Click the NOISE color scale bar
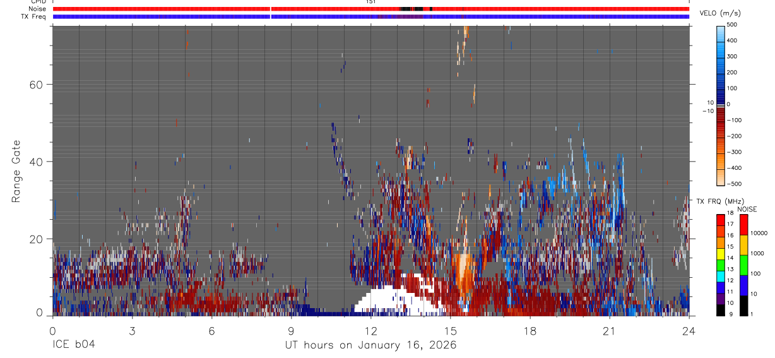The width and height of the screenshot is (775, 358). 744,265
